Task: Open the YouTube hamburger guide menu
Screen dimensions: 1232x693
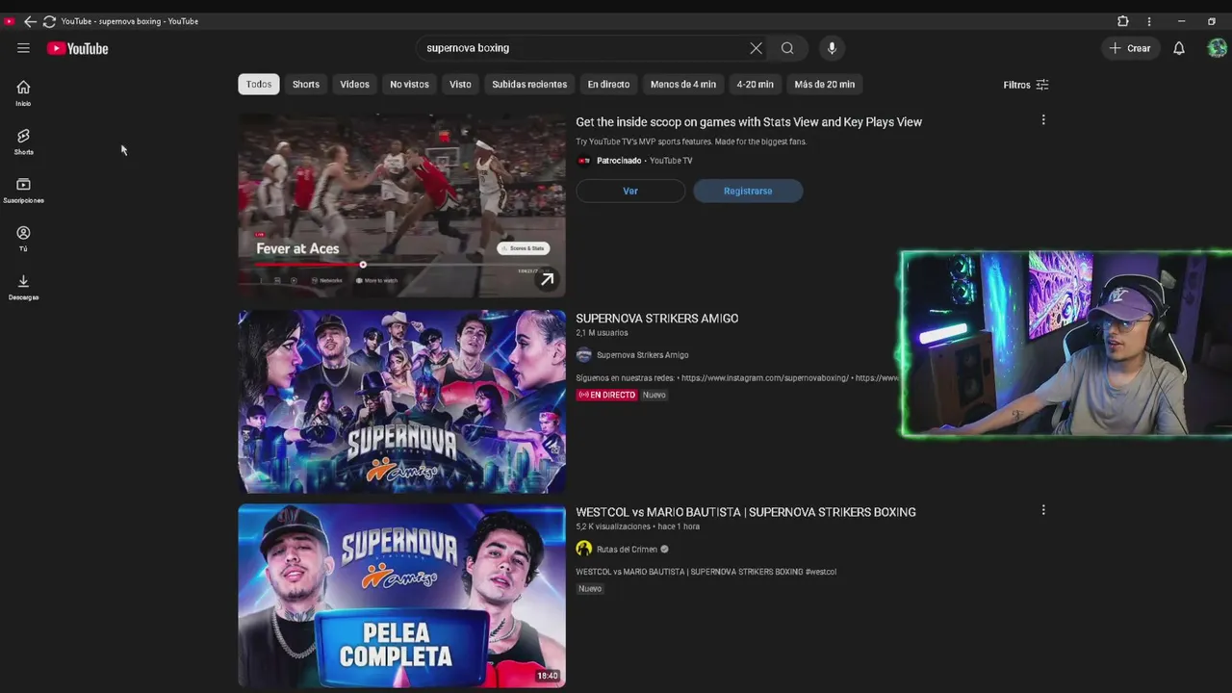Action: 23,48
